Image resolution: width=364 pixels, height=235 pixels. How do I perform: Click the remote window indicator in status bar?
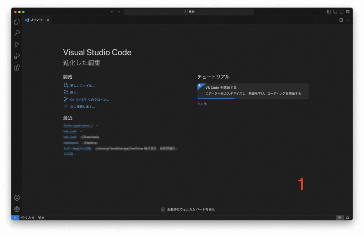click(15, 218)
